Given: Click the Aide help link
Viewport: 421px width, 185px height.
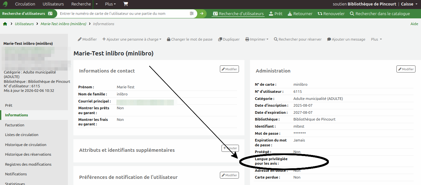Looking at the screenshot, I should [x=414, y=24].
